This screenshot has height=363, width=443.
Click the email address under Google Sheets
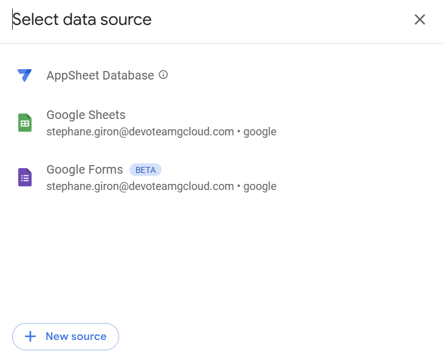pos(140,132)
